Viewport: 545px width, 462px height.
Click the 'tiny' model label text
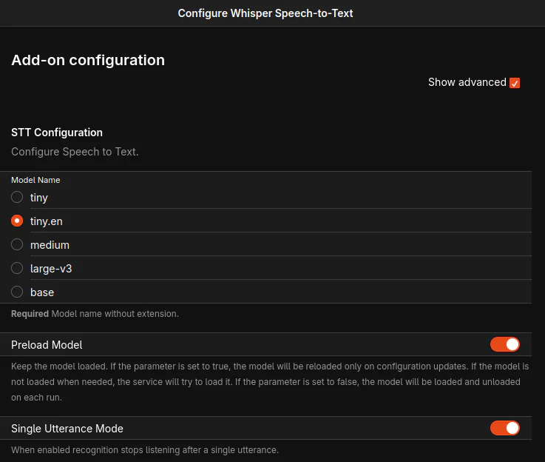pos(39,198)
